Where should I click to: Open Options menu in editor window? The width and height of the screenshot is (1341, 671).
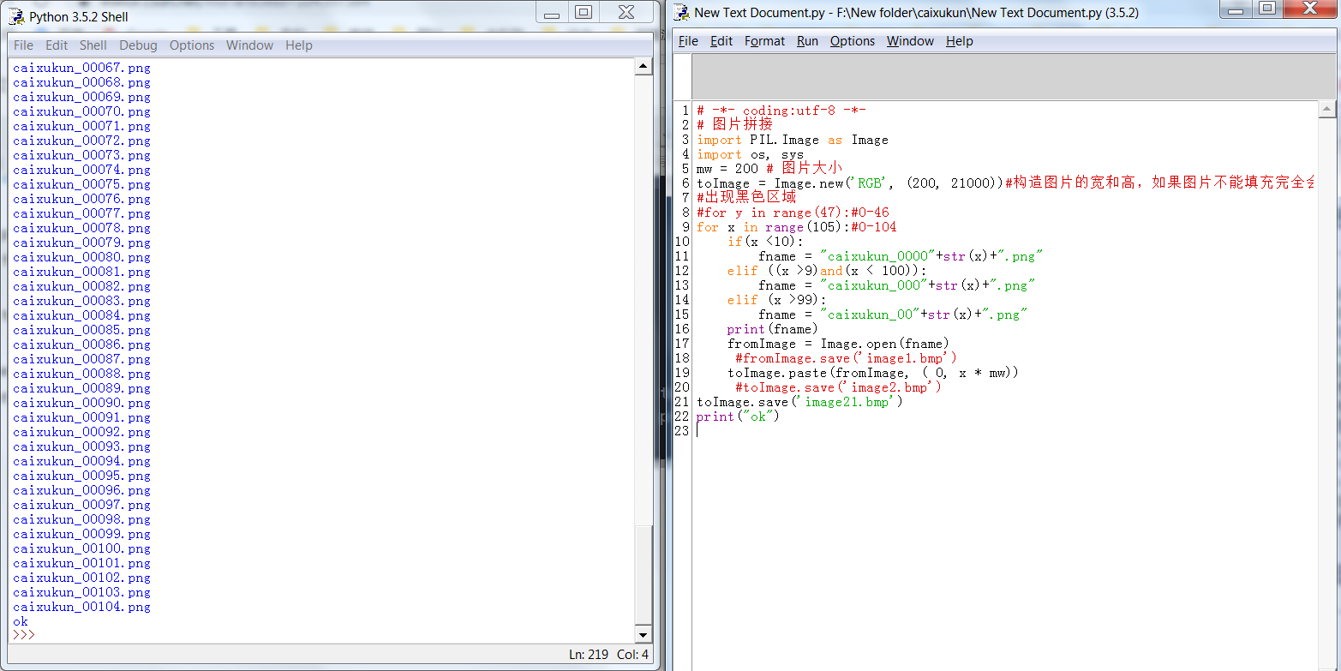coord(853,41)
